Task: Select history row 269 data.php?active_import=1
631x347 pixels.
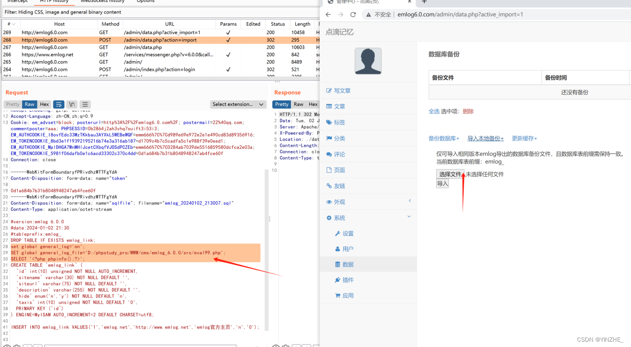Action: pyautogui.click(x=160, y=33)
